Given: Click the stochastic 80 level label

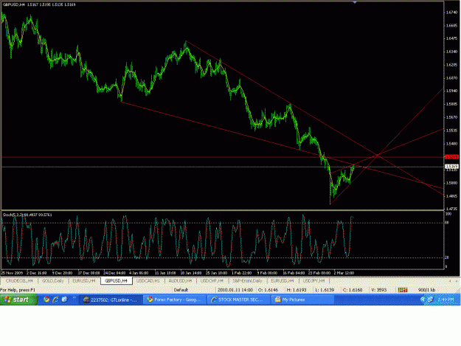Looking at the screenshot, I should pyautogui.click(x=447, y=223).
